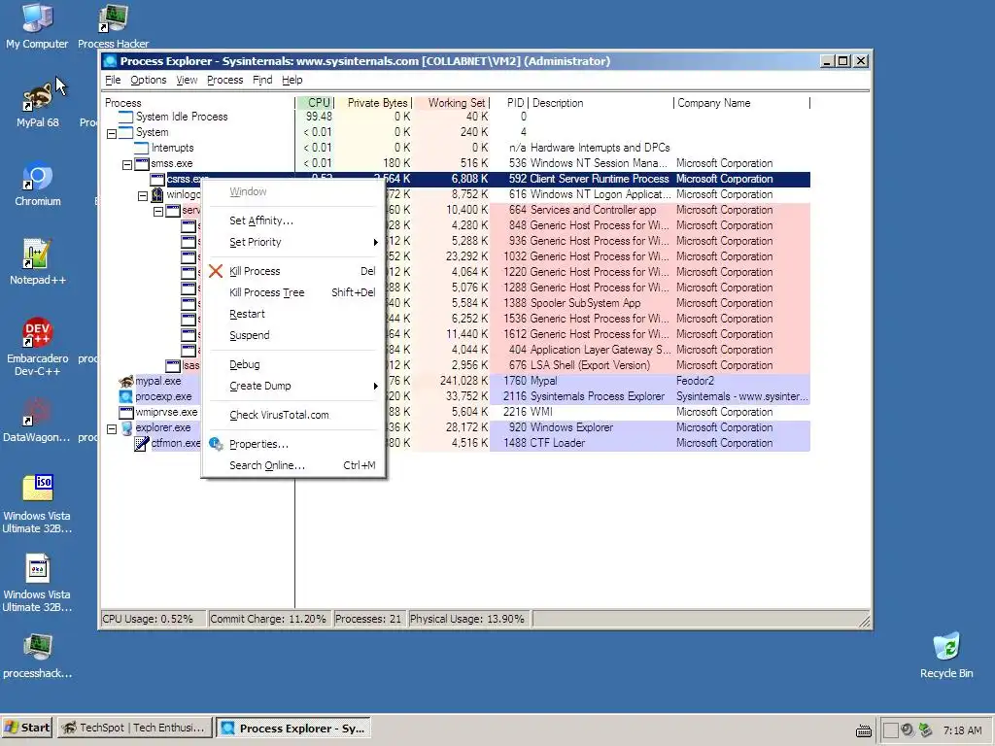Select the Interrupts row

457,148
